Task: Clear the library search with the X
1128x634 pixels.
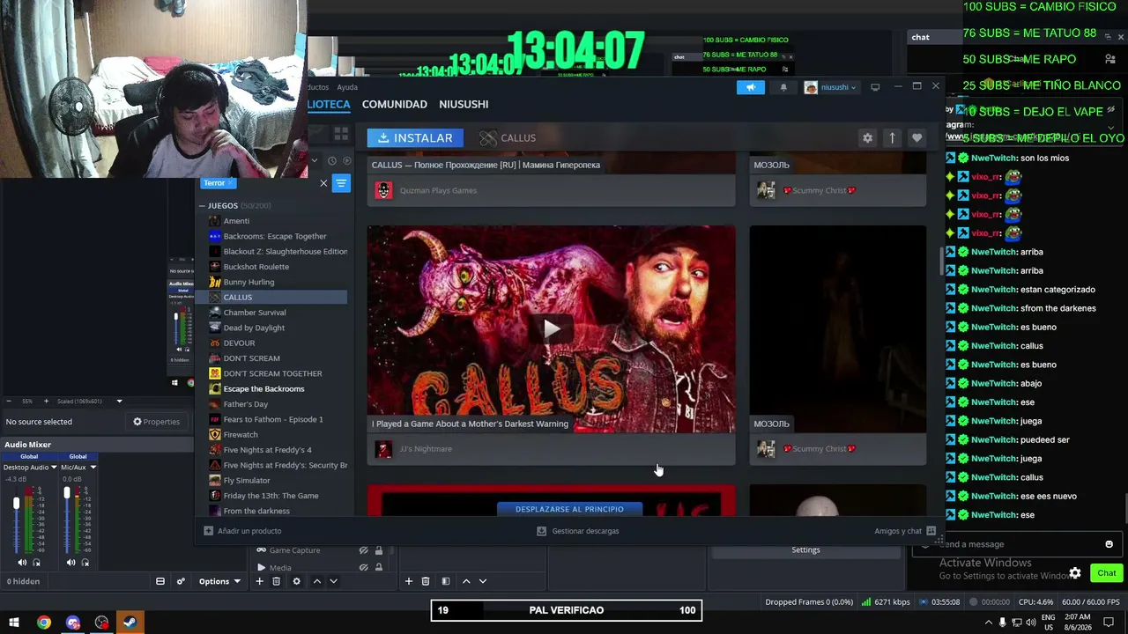Action: click(x=323, y=183)
